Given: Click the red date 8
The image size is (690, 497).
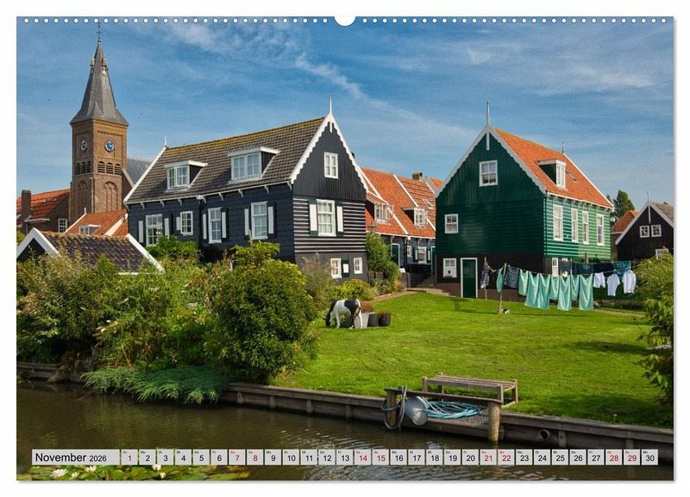Looking at the screenshot, I should [254, 457].
